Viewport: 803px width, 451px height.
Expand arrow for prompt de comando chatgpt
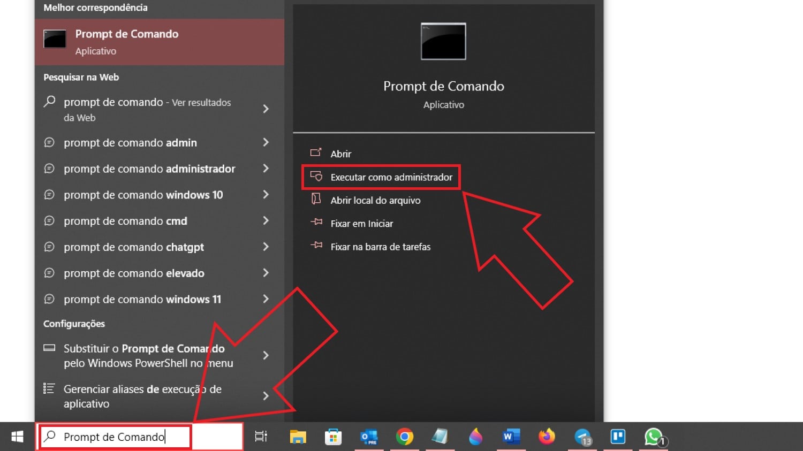[x=266, y=247]
